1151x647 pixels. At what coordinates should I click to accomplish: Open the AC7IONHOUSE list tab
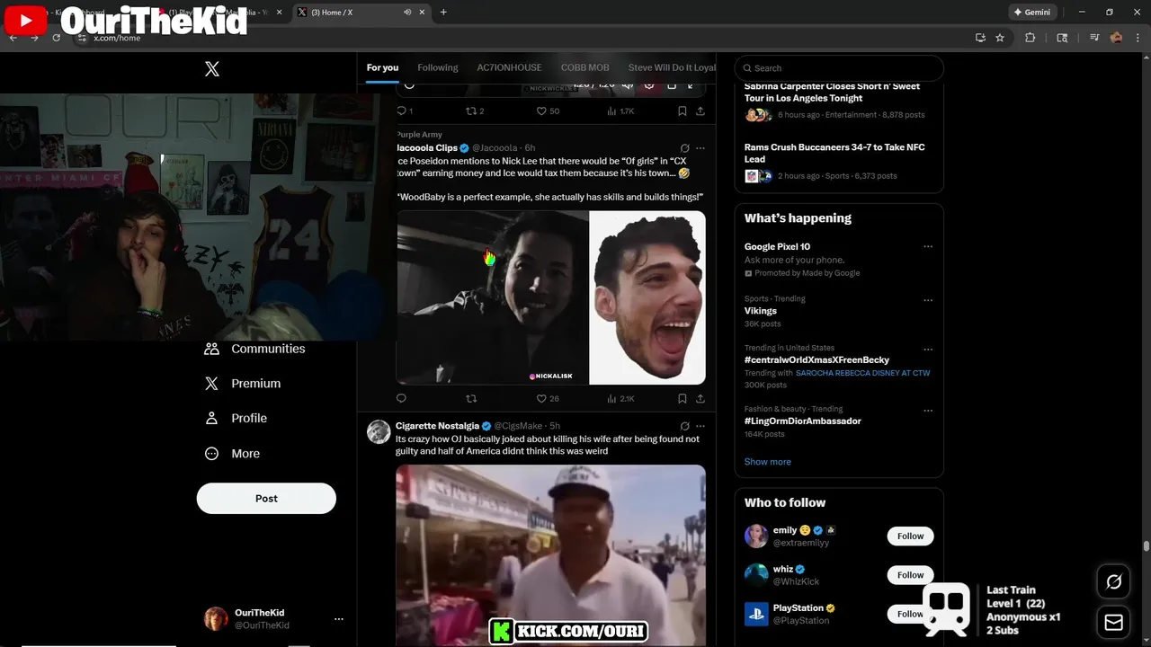point(509,67)
